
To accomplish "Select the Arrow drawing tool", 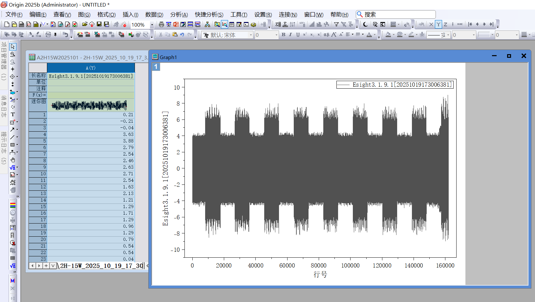I will click(x=12, y=130).
